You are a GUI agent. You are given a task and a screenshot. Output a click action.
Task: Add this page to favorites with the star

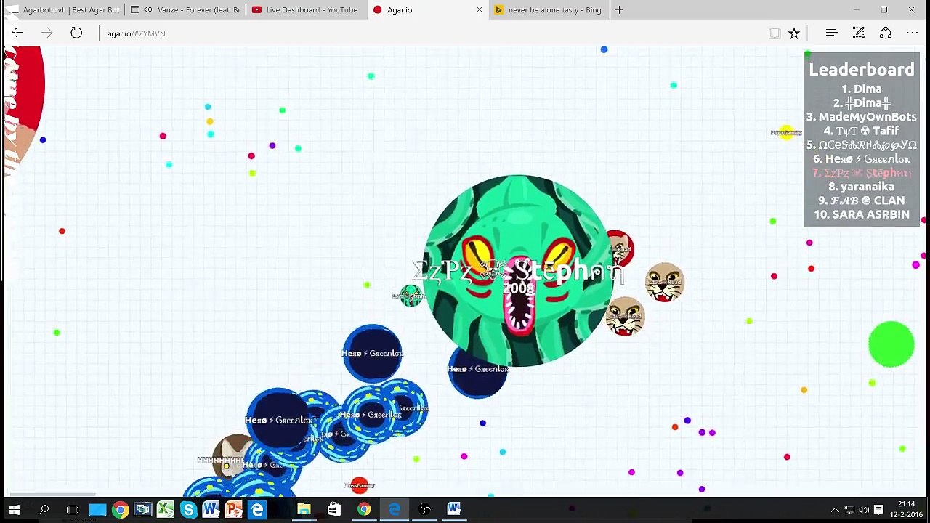(x=794, y=33)
